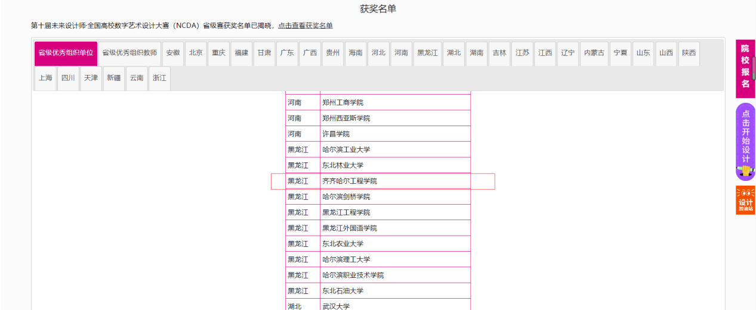Click the page's vertical scrollbar thumb

tap(754, 68)
